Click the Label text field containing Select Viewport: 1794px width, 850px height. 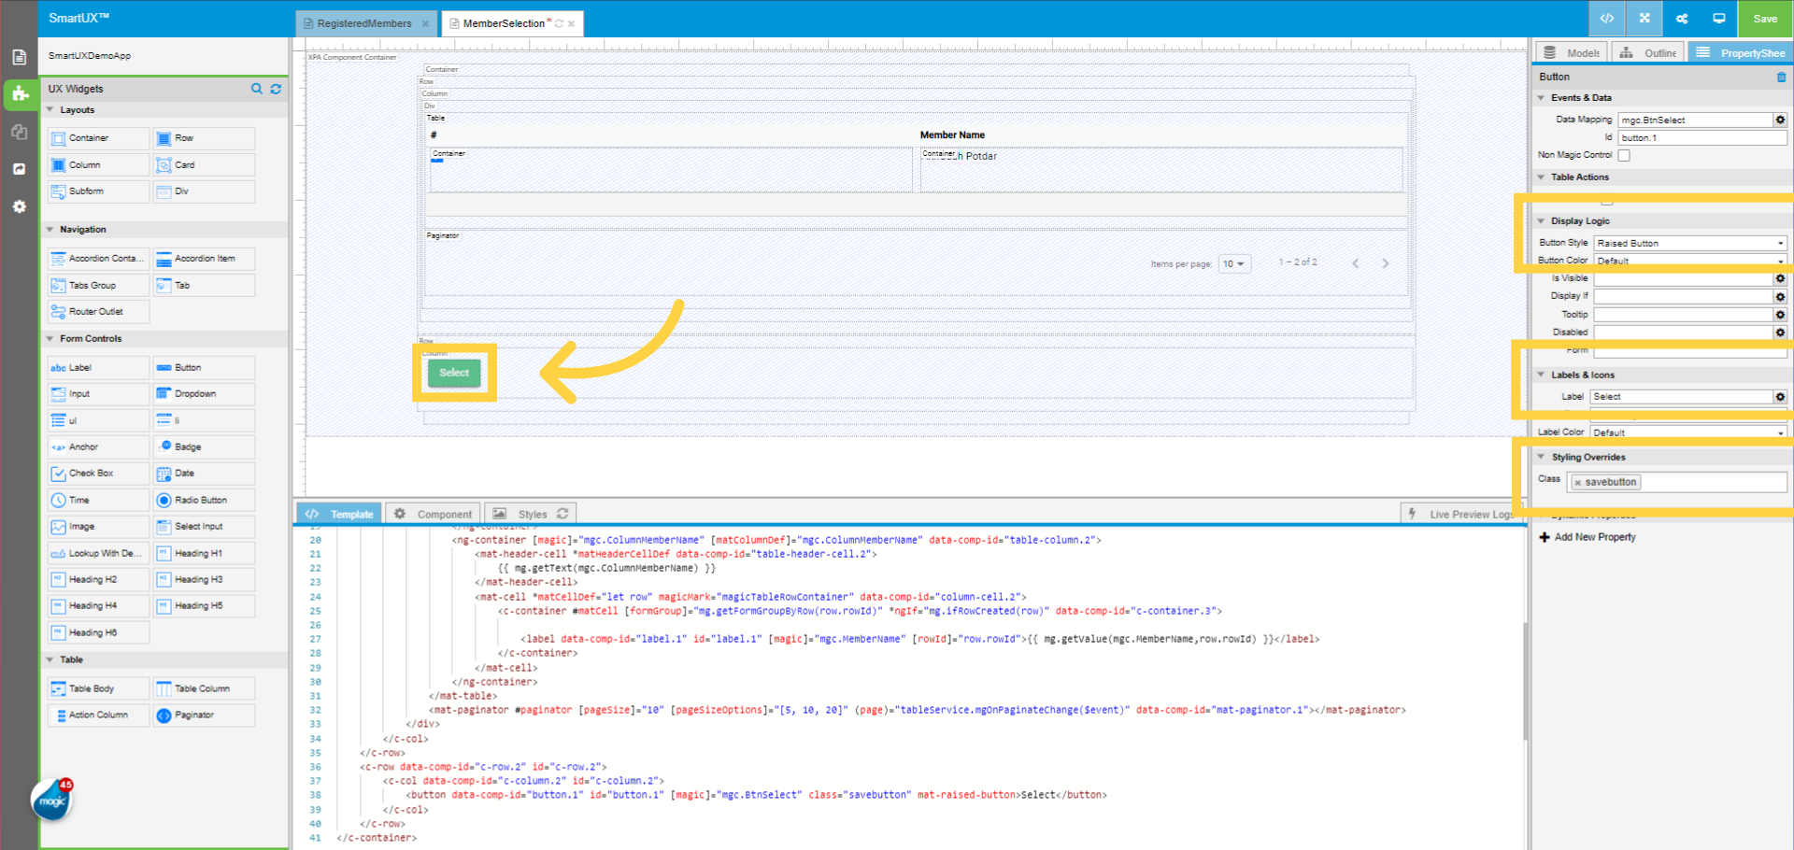(x=1681, y=397)
